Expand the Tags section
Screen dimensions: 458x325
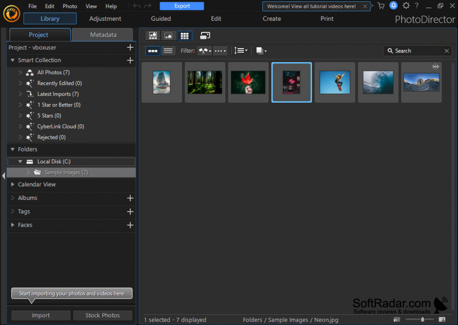pyautogui.click(x=13, y=211)
